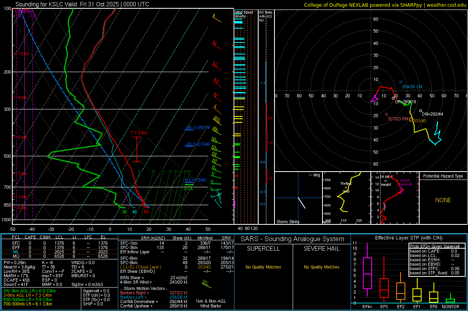Click the orange LCL-EL (Cloud Layer) row
This screenshot has height=311, width=468.
(177, 267)
